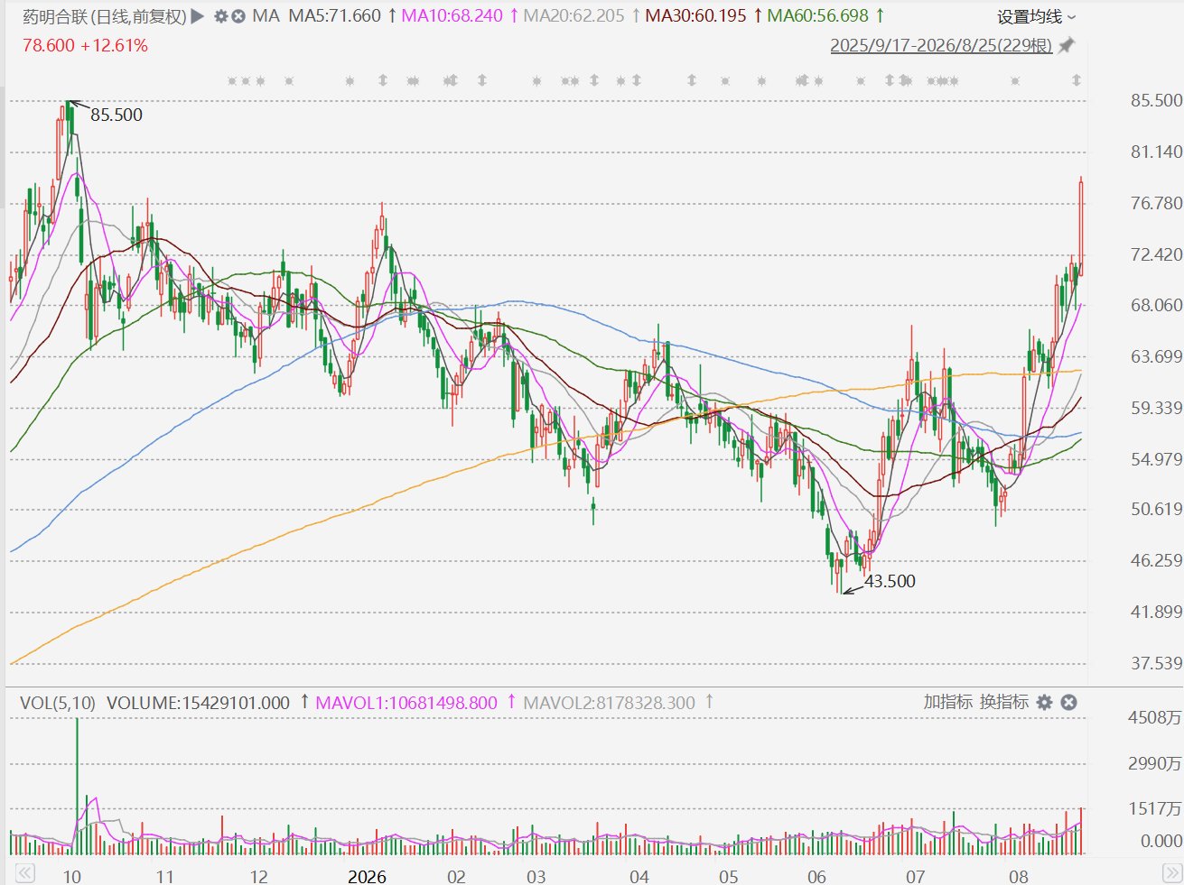
Task: Pin the date range using the pin icon
Action: (1067, 45)
